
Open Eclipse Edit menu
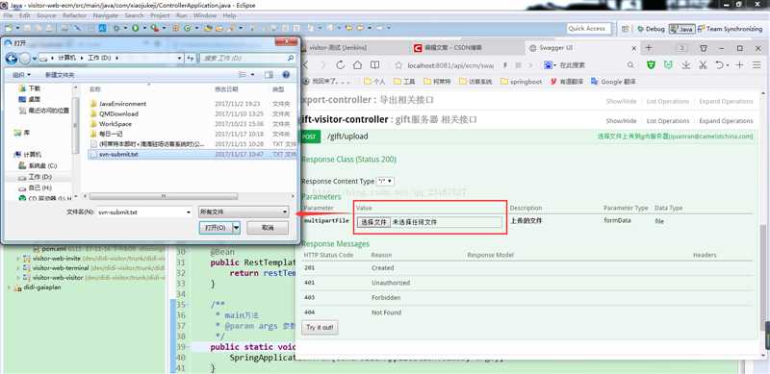tap(25, 15)
